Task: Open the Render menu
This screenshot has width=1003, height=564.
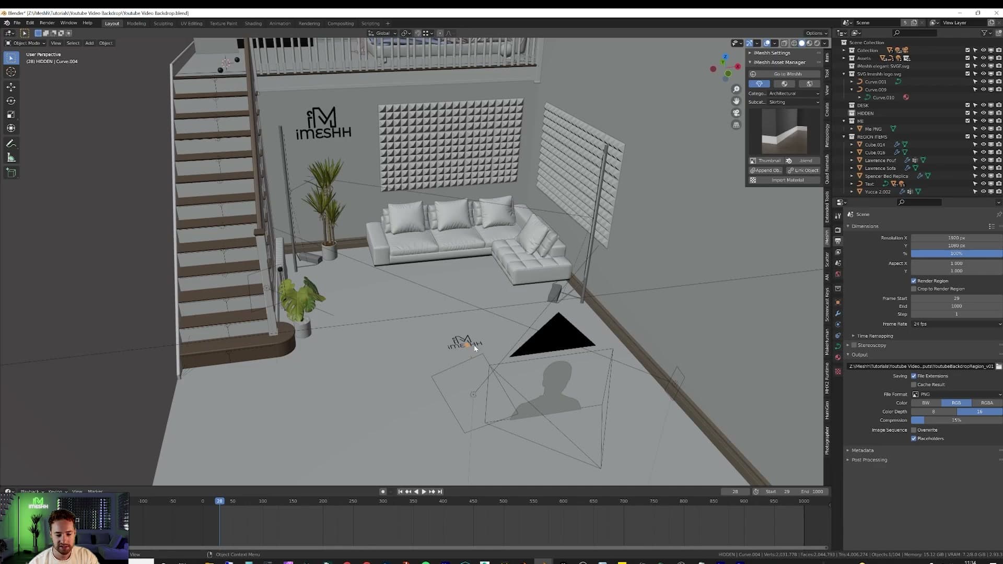Action: (x=47, y=23)
